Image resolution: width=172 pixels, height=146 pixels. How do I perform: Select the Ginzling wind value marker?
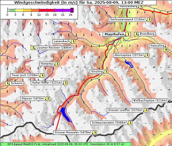(106, 72)
